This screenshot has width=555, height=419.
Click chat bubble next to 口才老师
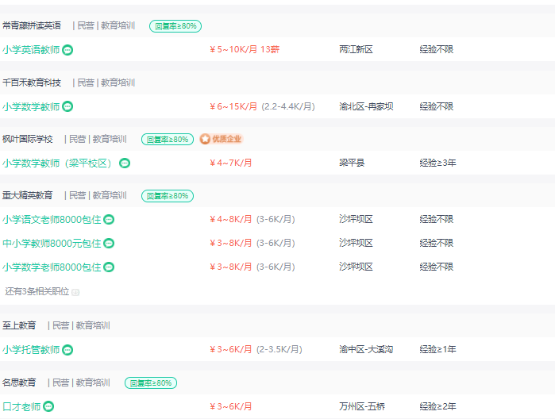[48, 406]
